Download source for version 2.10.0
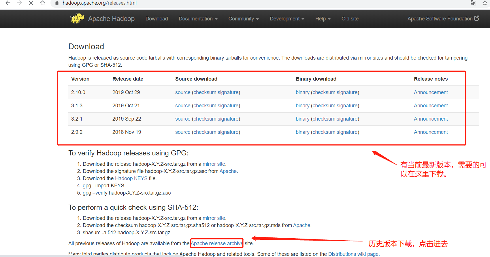490x257 pixels. click(183, 92)
